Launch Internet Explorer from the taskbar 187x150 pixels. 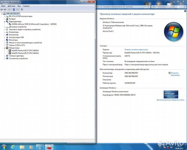coord(13,147)
